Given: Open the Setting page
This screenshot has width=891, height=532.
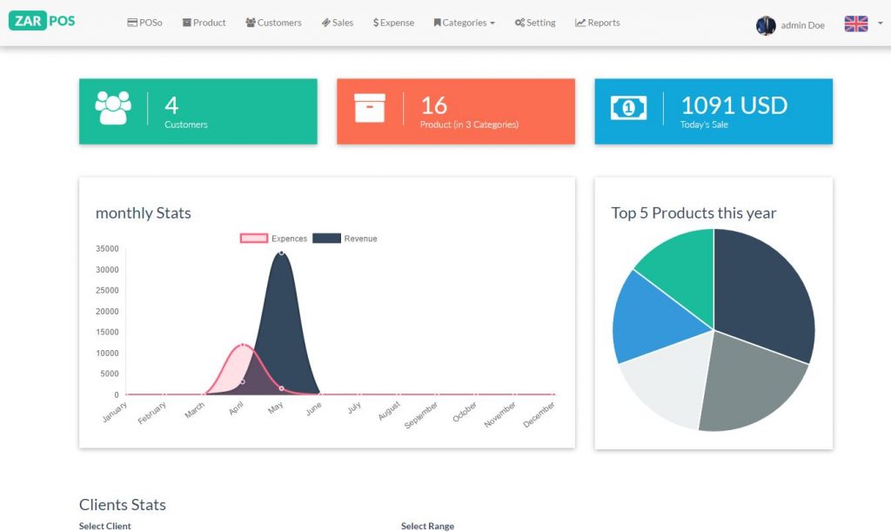Looking at the screenshot, I should (x=534, y=23).
